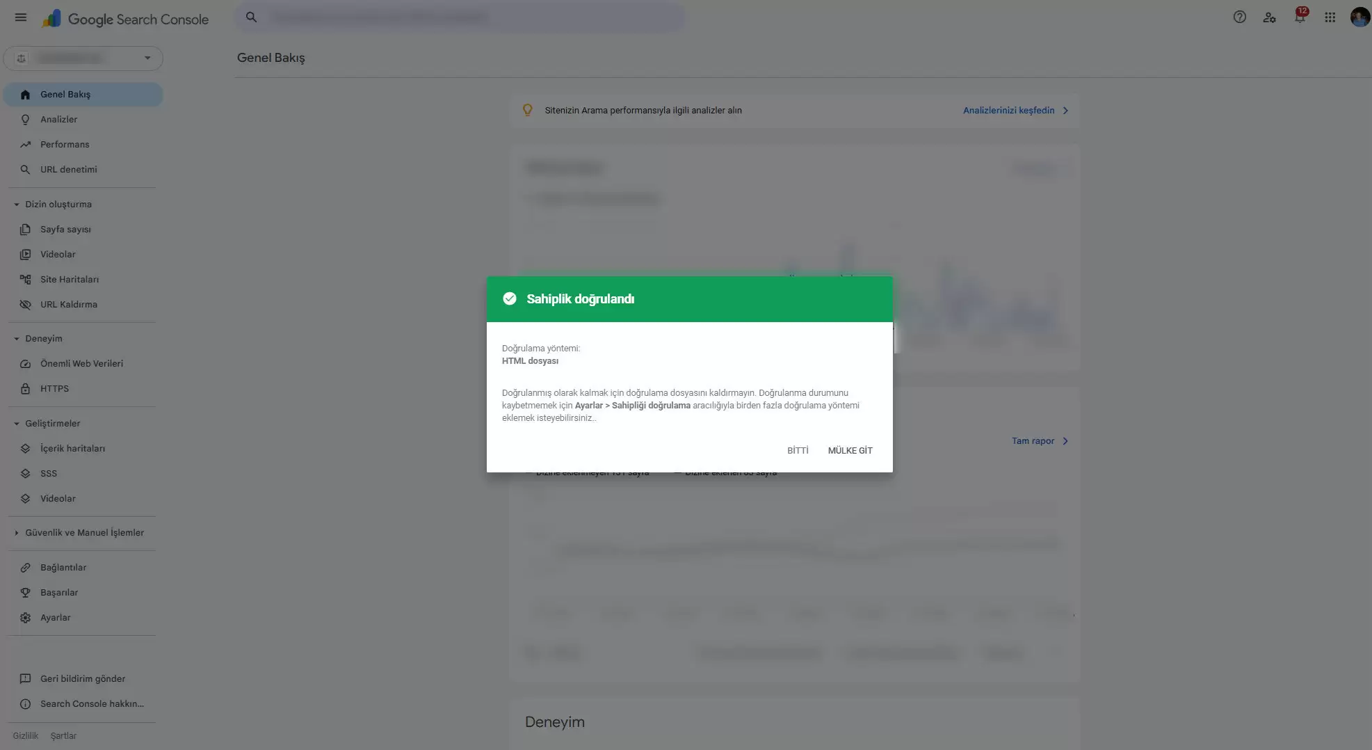Open notifications bell with 12 badge

[1300, 17]
